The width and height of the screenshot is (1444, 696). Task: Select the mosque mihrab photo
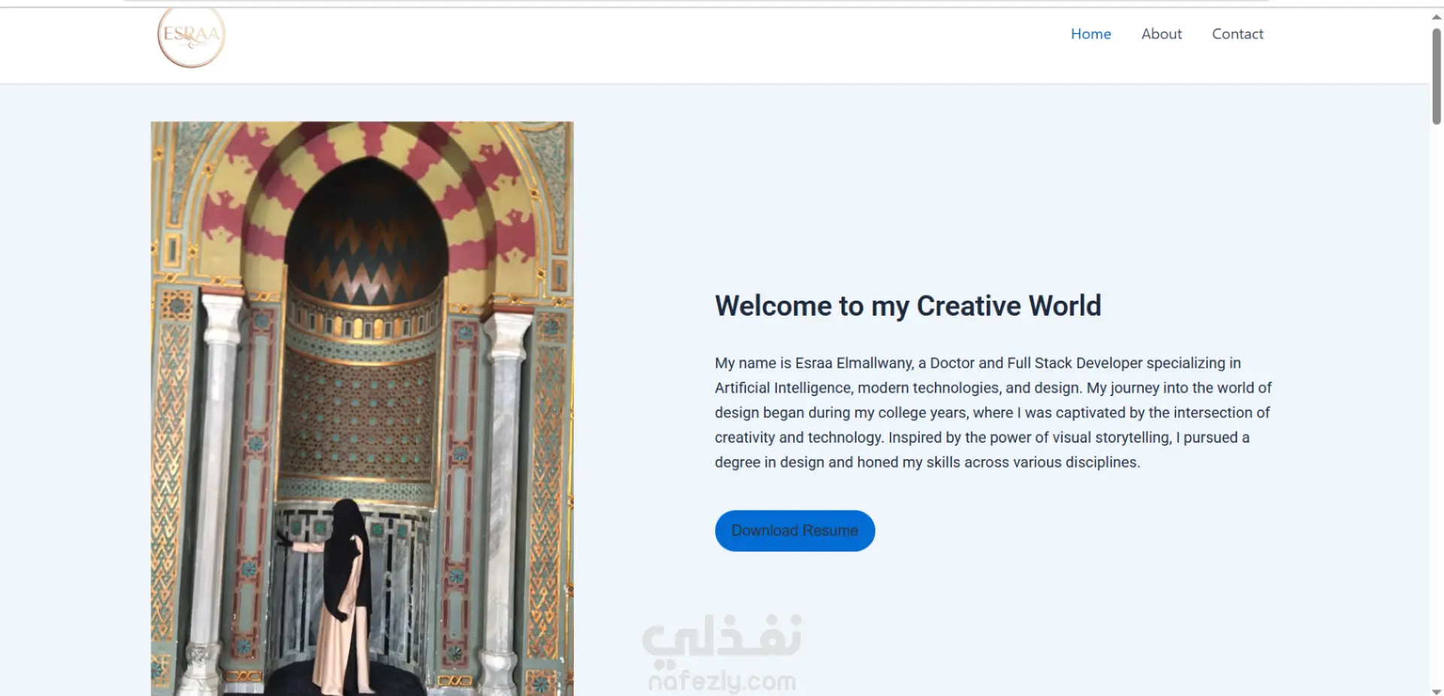tap(362, 408)
